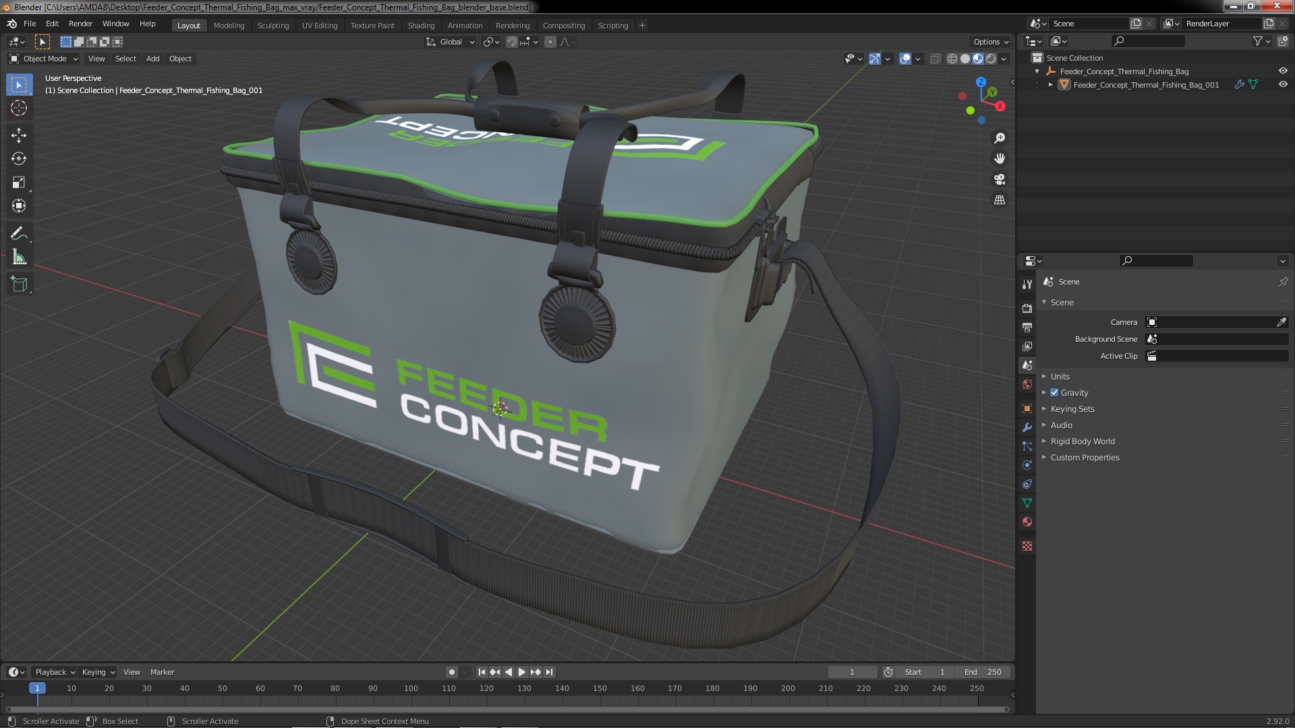1295x728 pixels.
Task: Open the Material properties tab
Action: (1027, 522)
